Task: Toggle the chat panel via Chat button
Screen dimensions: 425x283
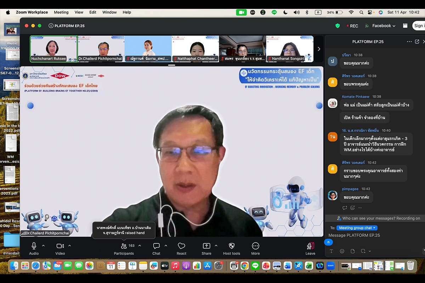Action: (156, 246)
